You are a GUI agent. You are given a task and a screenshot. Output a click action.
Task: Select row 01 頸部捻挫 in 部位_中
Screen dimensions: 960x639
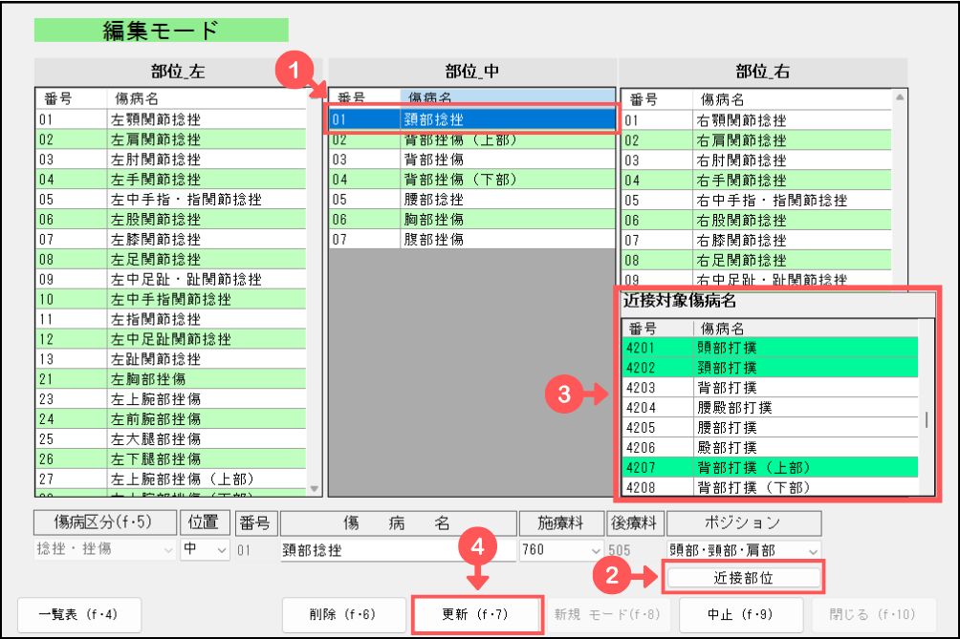tap(470, 119)
